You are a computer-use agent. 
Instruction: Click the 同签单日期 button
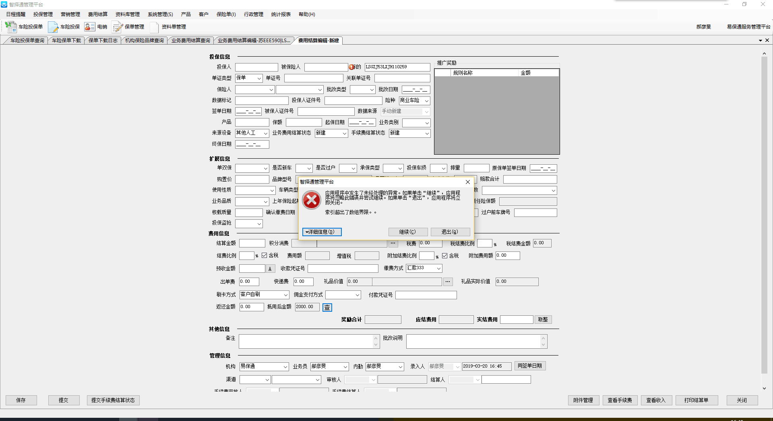click(x=530, y=366)
